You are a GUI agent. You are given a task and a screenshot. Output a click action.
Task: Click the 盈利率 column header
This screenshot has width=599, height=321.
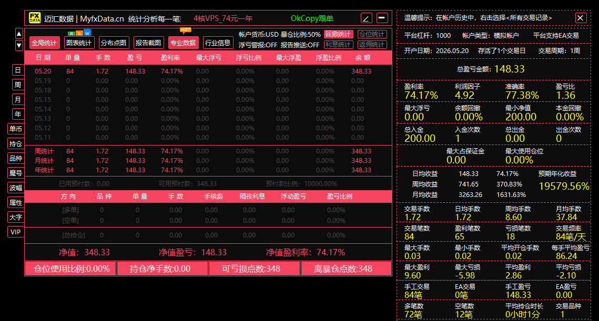pyautogui.click(x=170, y=58)
